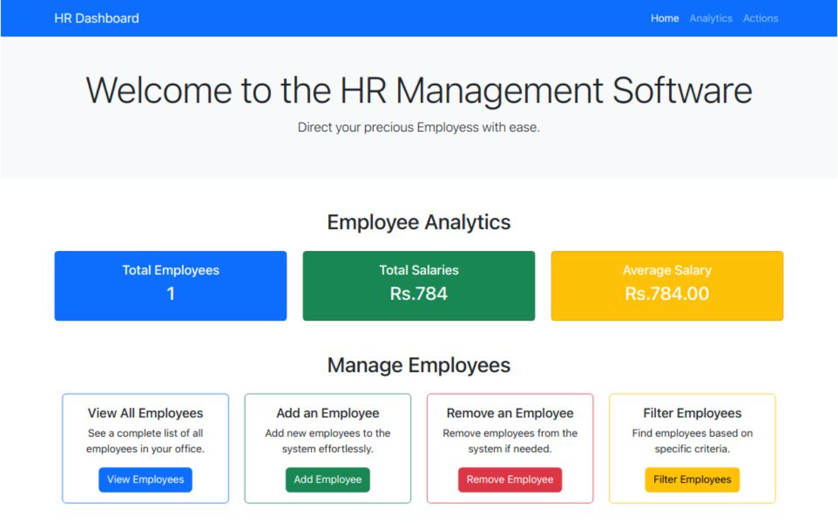Click 'Remove employees from the system if needed' text
Image resolution: width=838 pixels, height=523 pixels.
[x=510, y=441]
